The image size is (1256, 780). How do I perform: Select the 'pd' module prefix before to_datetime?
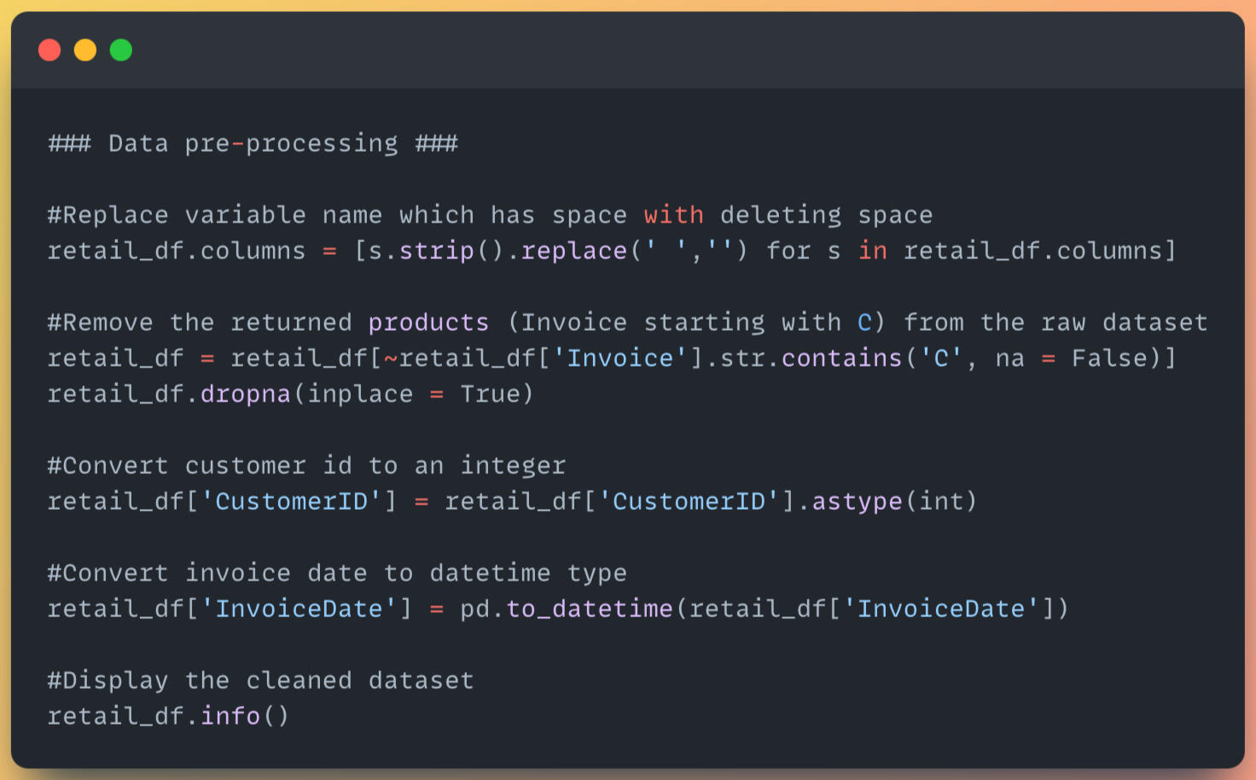[x=474, y=609]
